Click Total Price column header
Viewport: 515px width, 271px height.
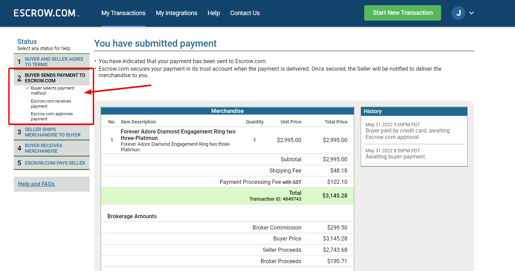click(x=336, y=122)
